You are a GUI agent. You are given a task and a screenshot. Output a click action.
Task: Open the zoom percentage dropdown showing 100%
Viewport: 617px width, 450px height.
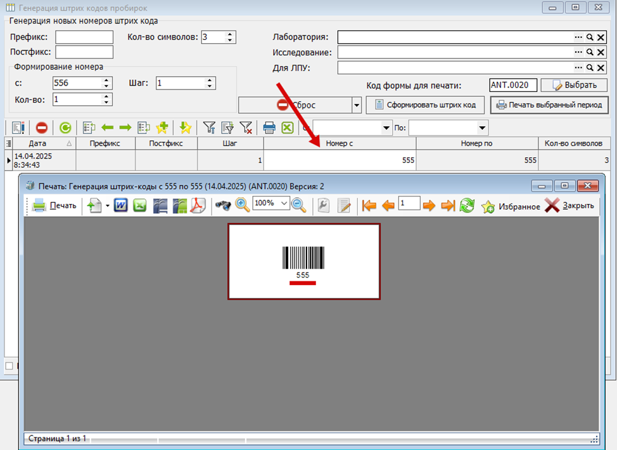[284, 203]
